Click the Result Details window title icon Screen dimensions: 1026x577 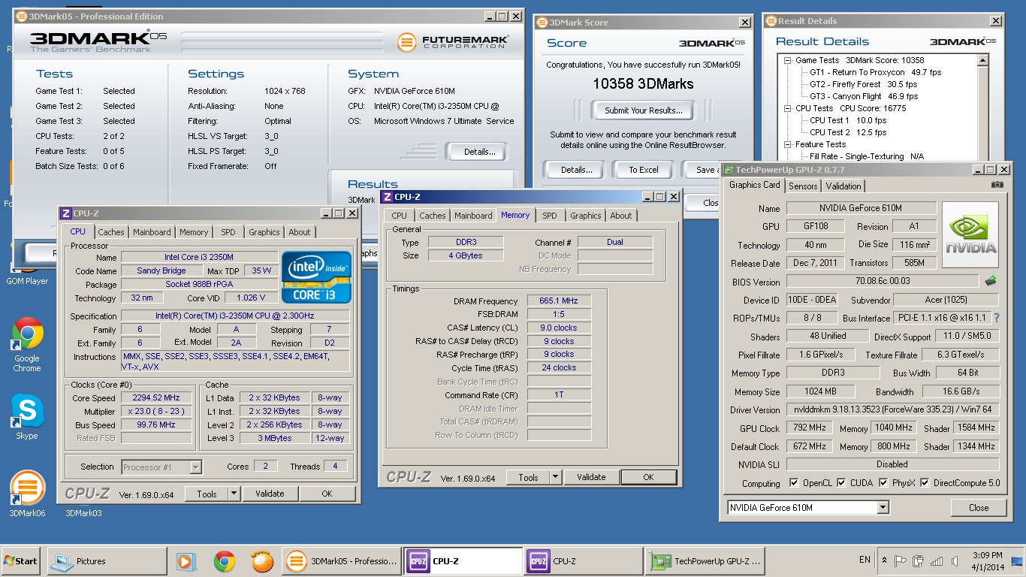771,22
